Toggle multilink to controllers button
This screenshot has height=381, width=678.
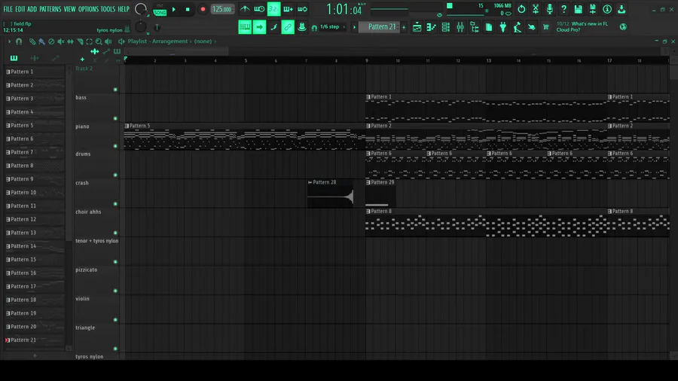pyautogui.click(x=288, y=27)
